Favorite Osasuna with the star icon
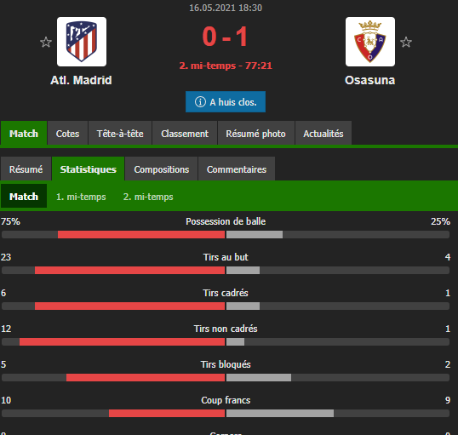 tap(406, 42)
